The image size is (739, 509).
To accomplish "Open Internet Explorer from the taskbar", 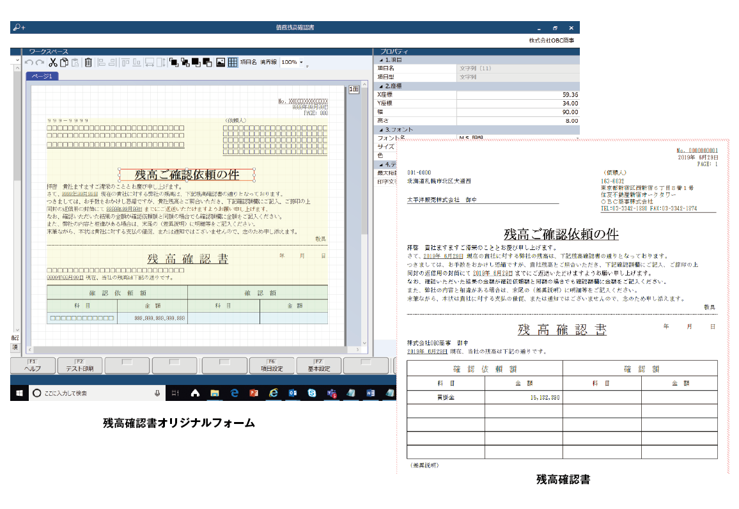I will click(x=274, y=393).
